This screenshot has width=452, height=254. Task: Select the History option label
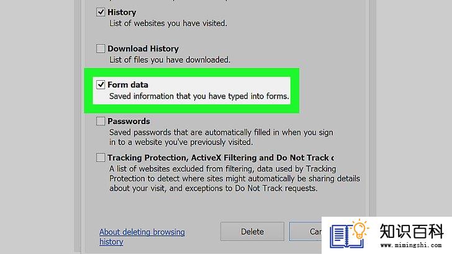(x=122, y=12)
